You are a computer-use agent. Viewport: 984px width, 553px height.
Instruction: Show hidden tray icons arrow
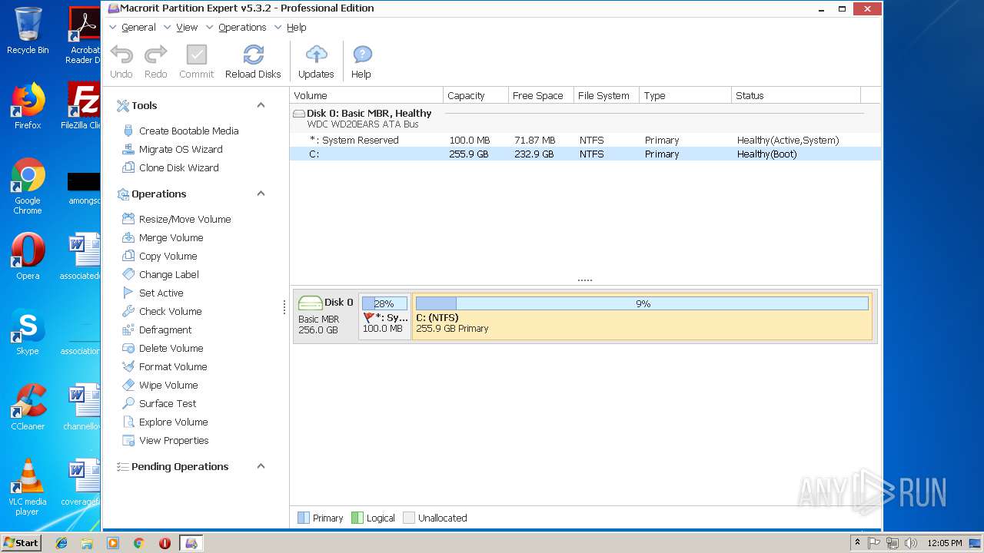[x=857, y=542]
